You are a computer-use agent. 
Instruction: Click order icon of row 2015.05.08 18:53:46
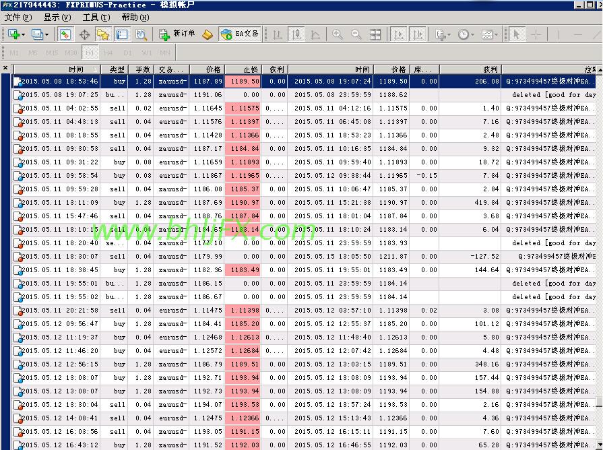pyautogui.click(x=18, y=82)
